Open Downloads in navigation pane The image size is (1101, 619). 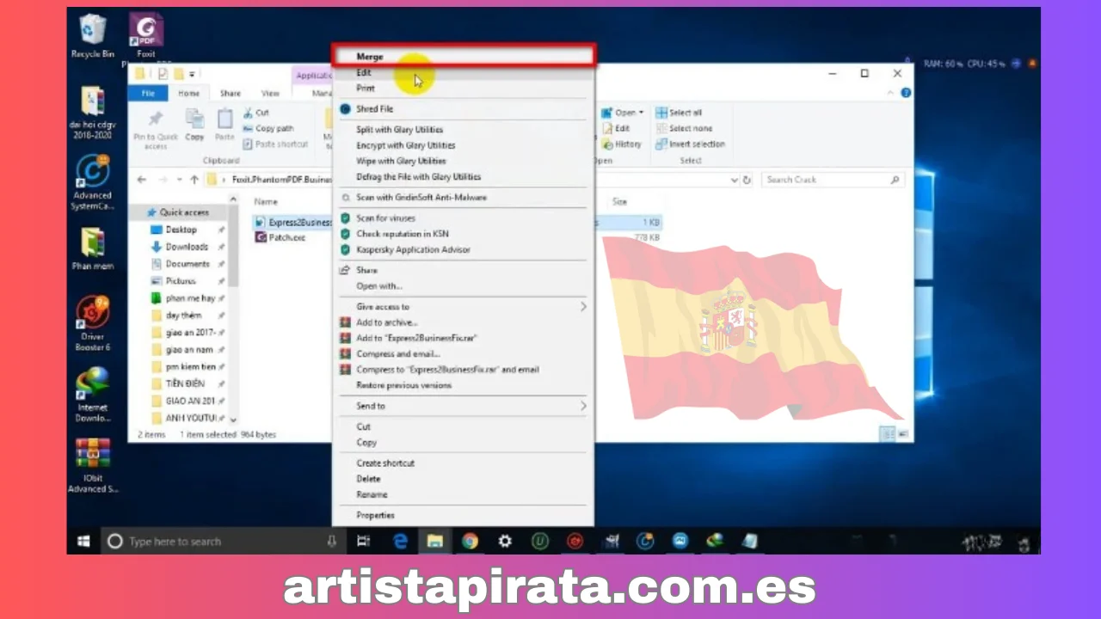pos(180,247)
